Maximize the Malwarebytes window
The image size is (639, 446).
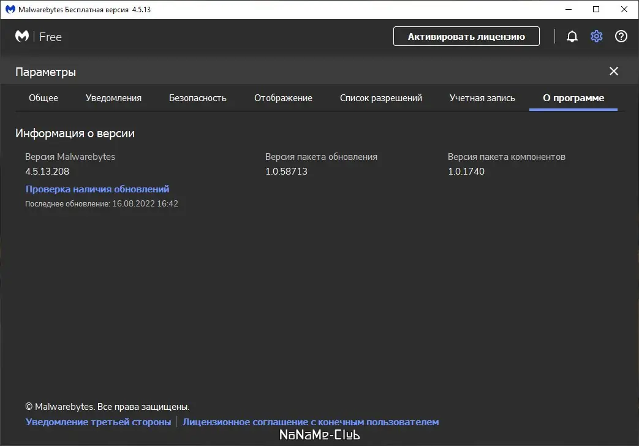tap(596, 9)
